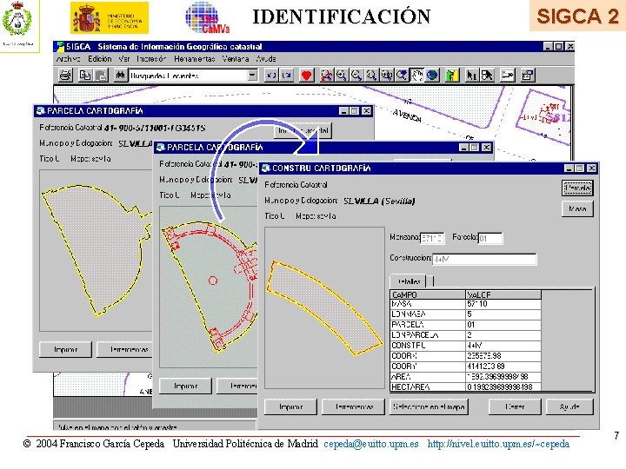Click the HECTAREA row in details table
Screen dimensions: 626x469
point(465,386)
